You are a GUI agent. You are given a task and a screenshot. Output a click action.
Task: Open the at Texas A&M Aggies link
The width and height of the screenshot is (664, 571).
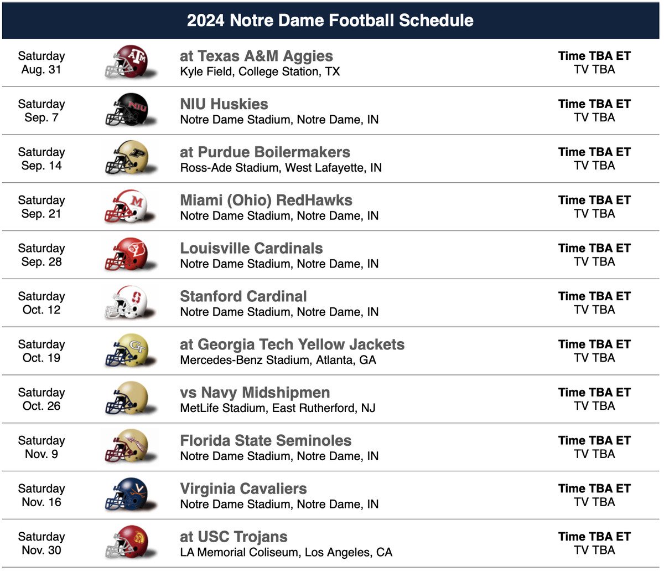pyautogui.click(x=257, y=56)
